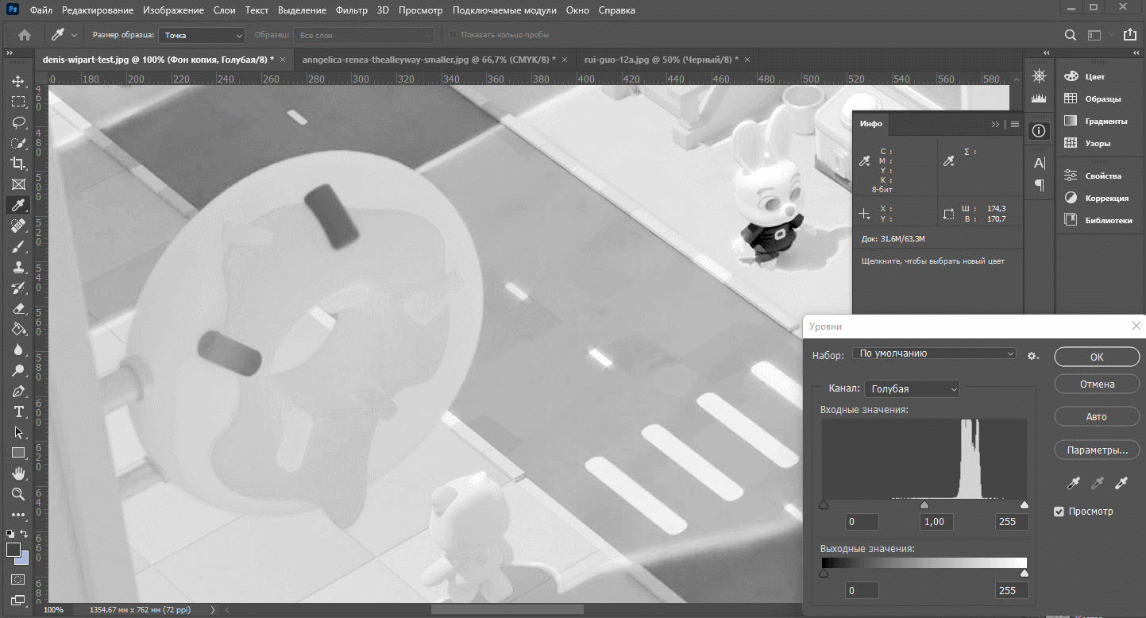This screenshot has width=1146, height=618.
Task: Select the Rectangular Marquee tool
Action: 17,102
